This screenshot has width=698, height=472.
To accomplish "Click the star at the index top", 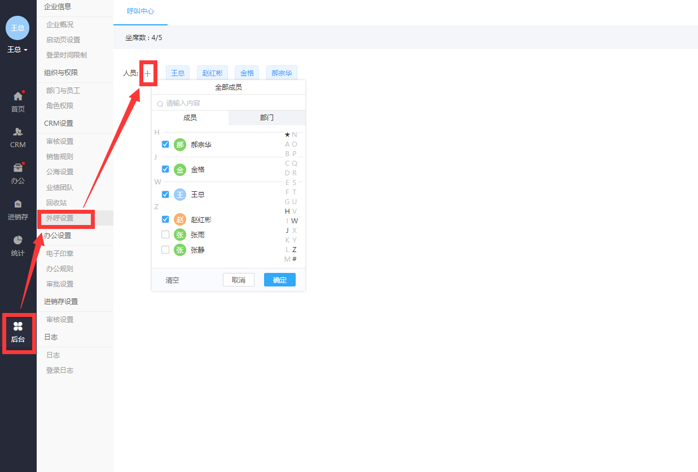I will tap(287, 135).
